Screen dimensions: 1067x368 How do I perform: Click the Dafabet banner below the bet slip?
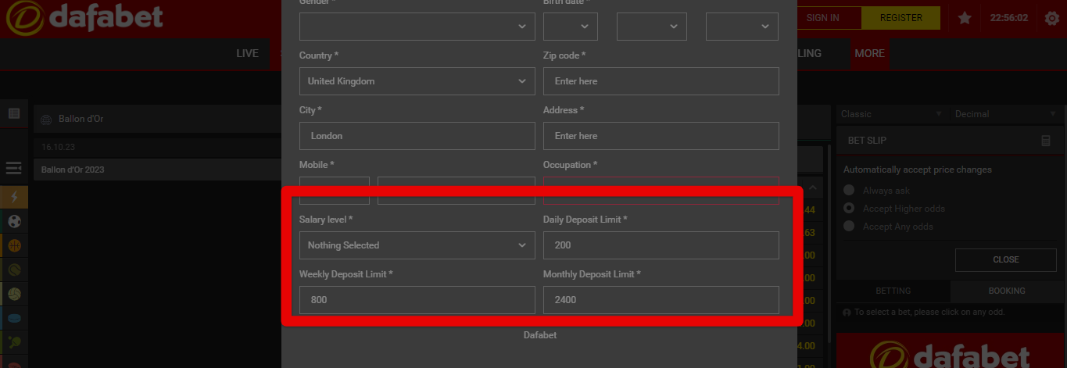click(x=950, y=351)
